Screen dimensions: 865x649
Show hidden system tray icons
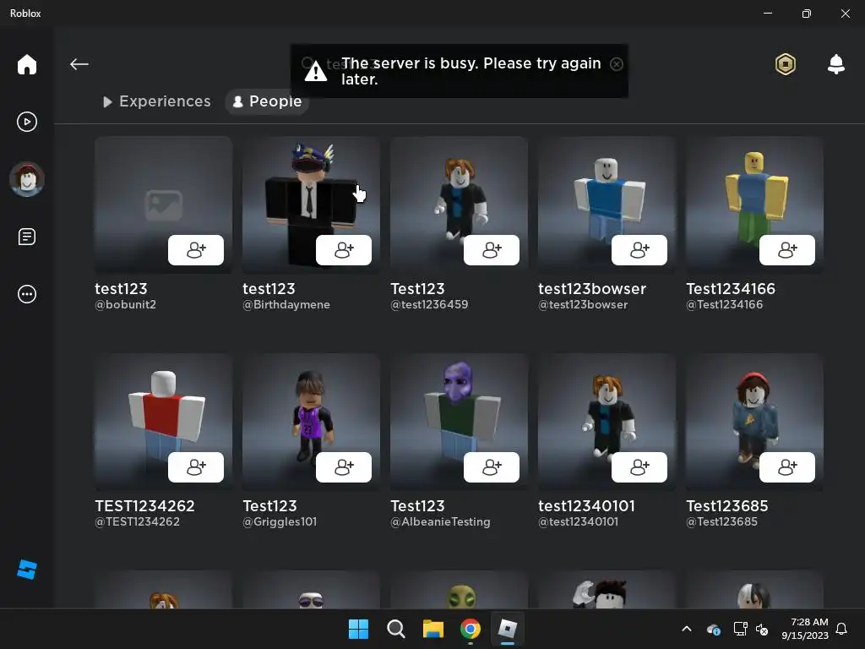coord(687,629)
